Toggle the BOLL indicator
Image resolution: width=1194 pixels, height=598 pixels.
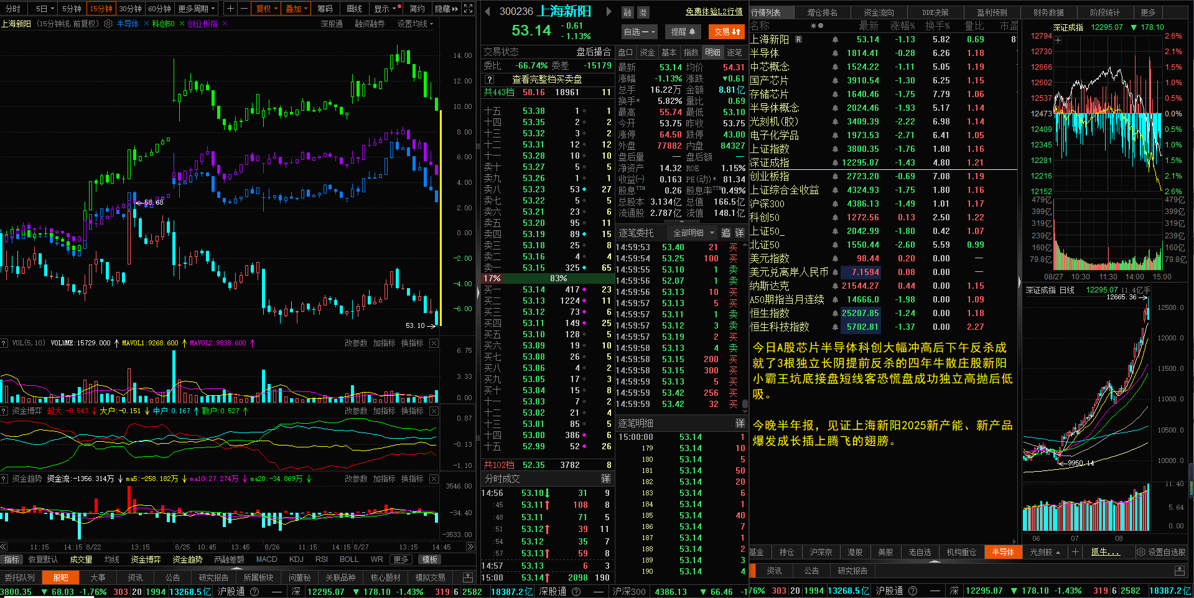(x=348, y=559)
